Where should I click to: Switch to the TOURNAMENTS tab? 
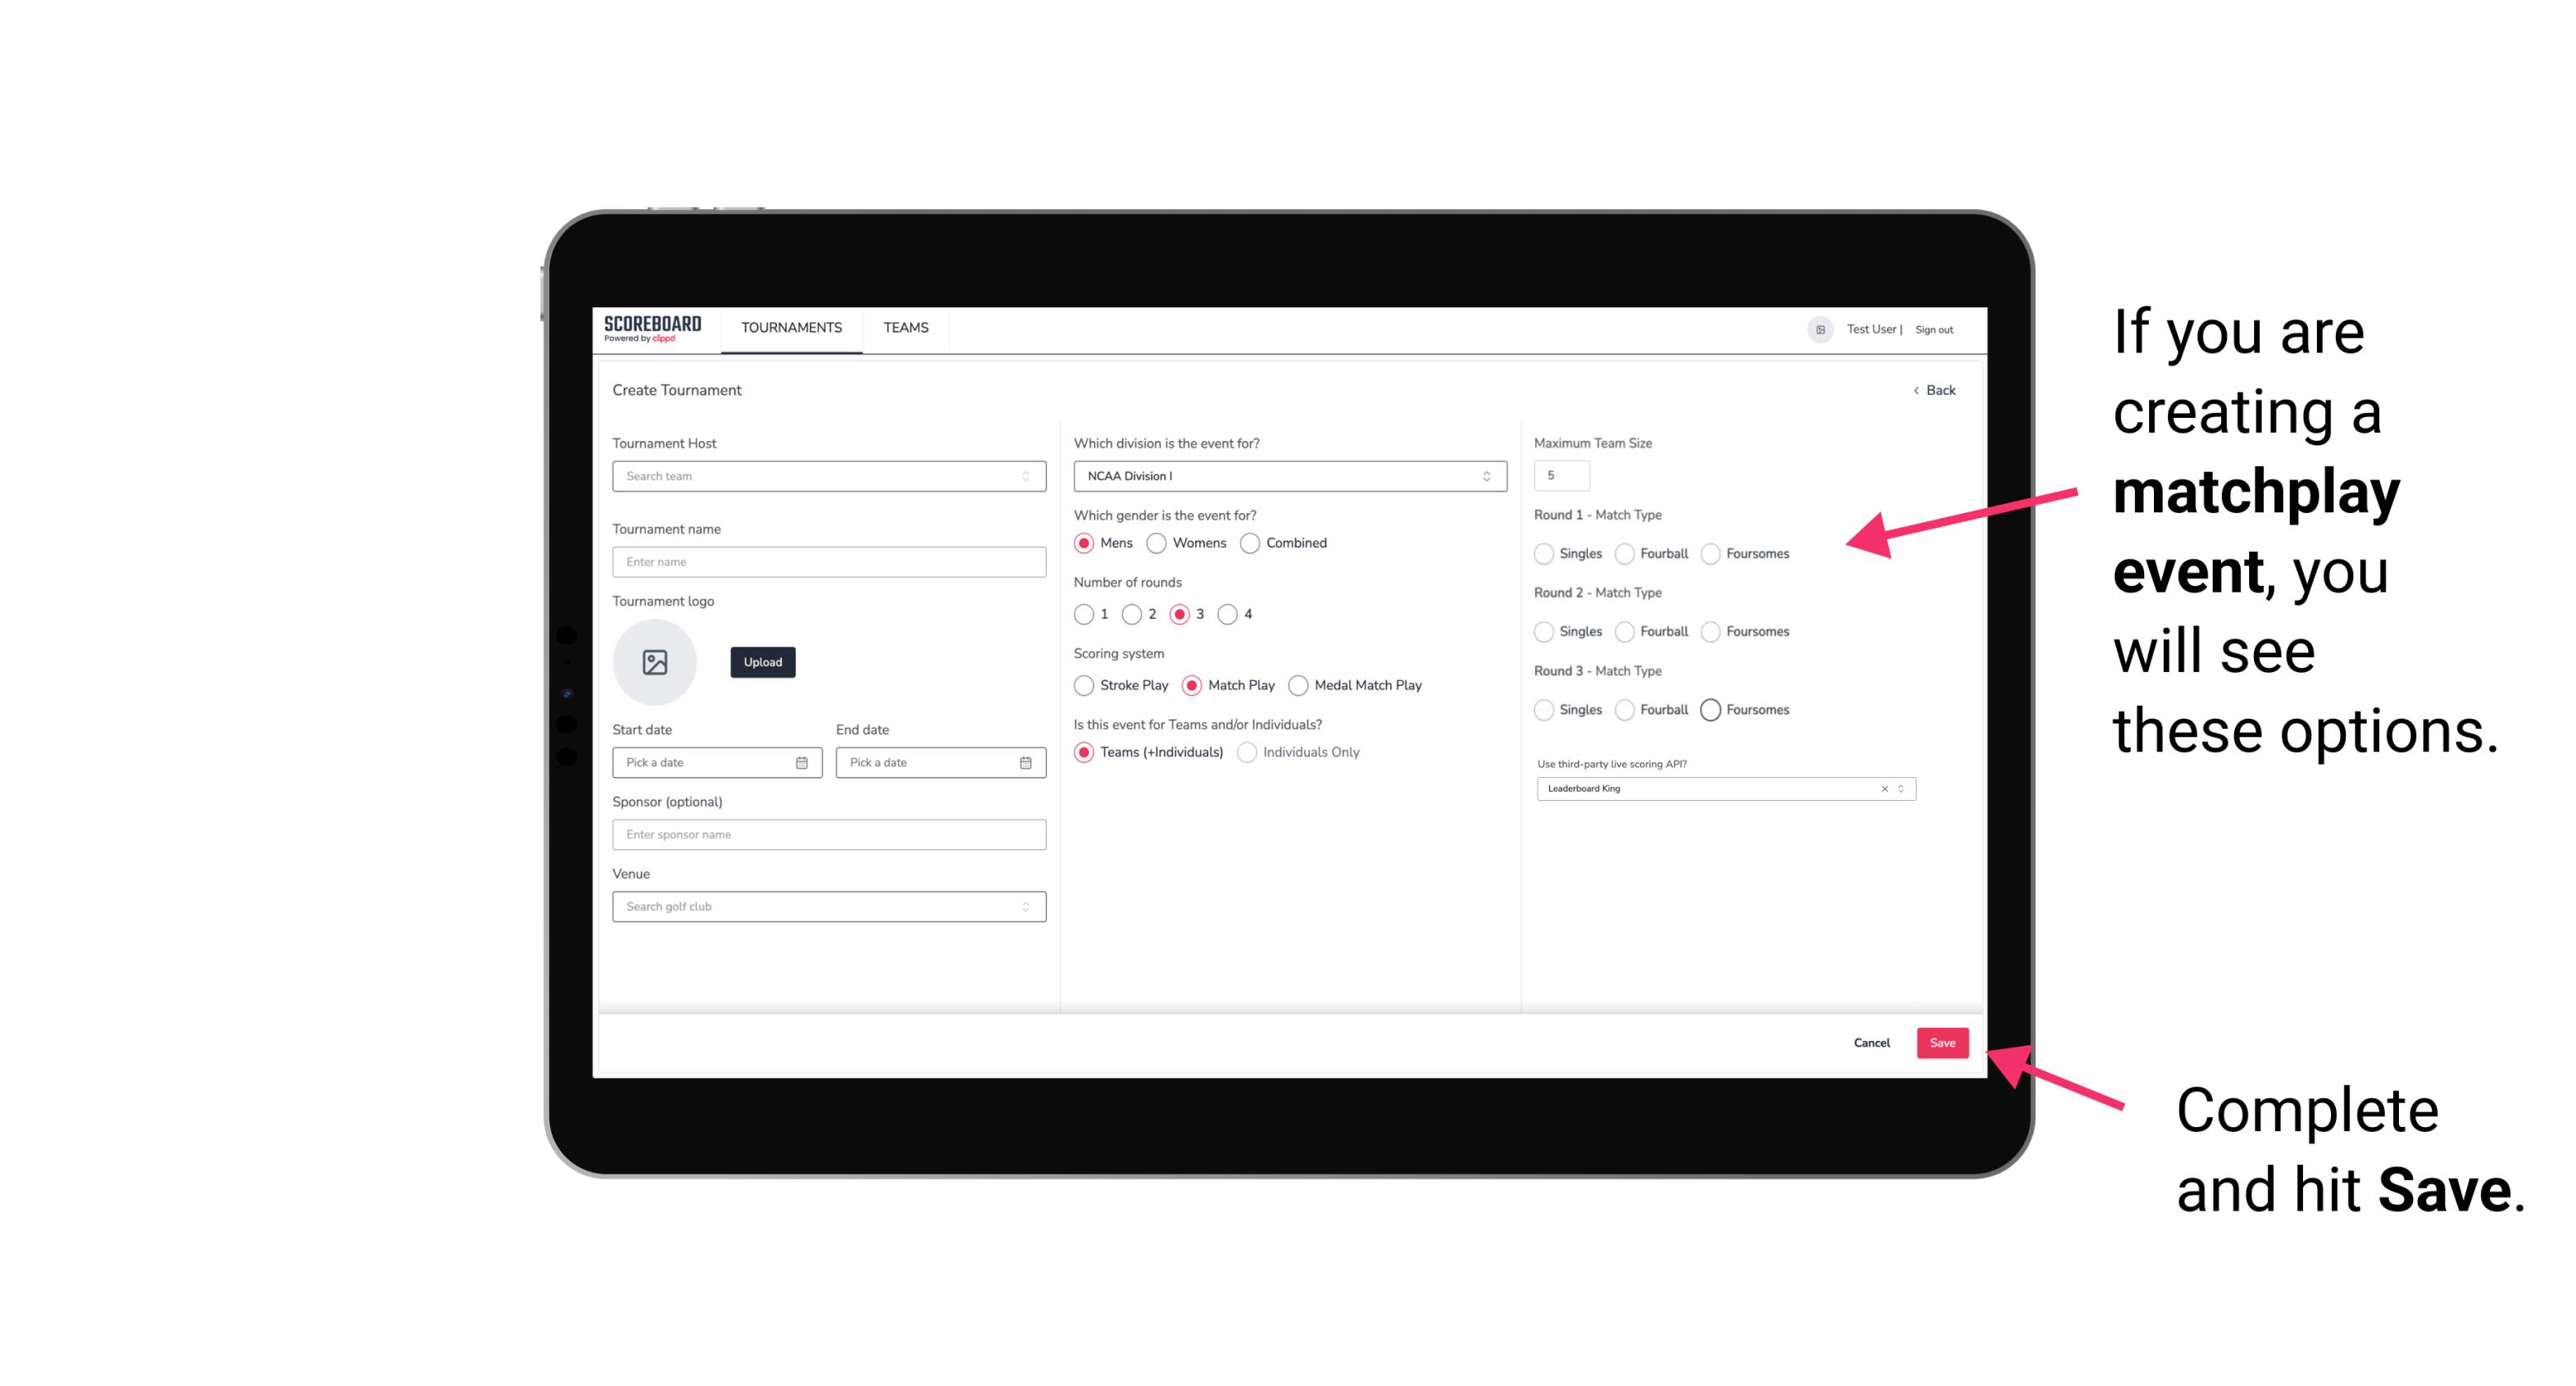pyautogui.click(x=790, y=328)
